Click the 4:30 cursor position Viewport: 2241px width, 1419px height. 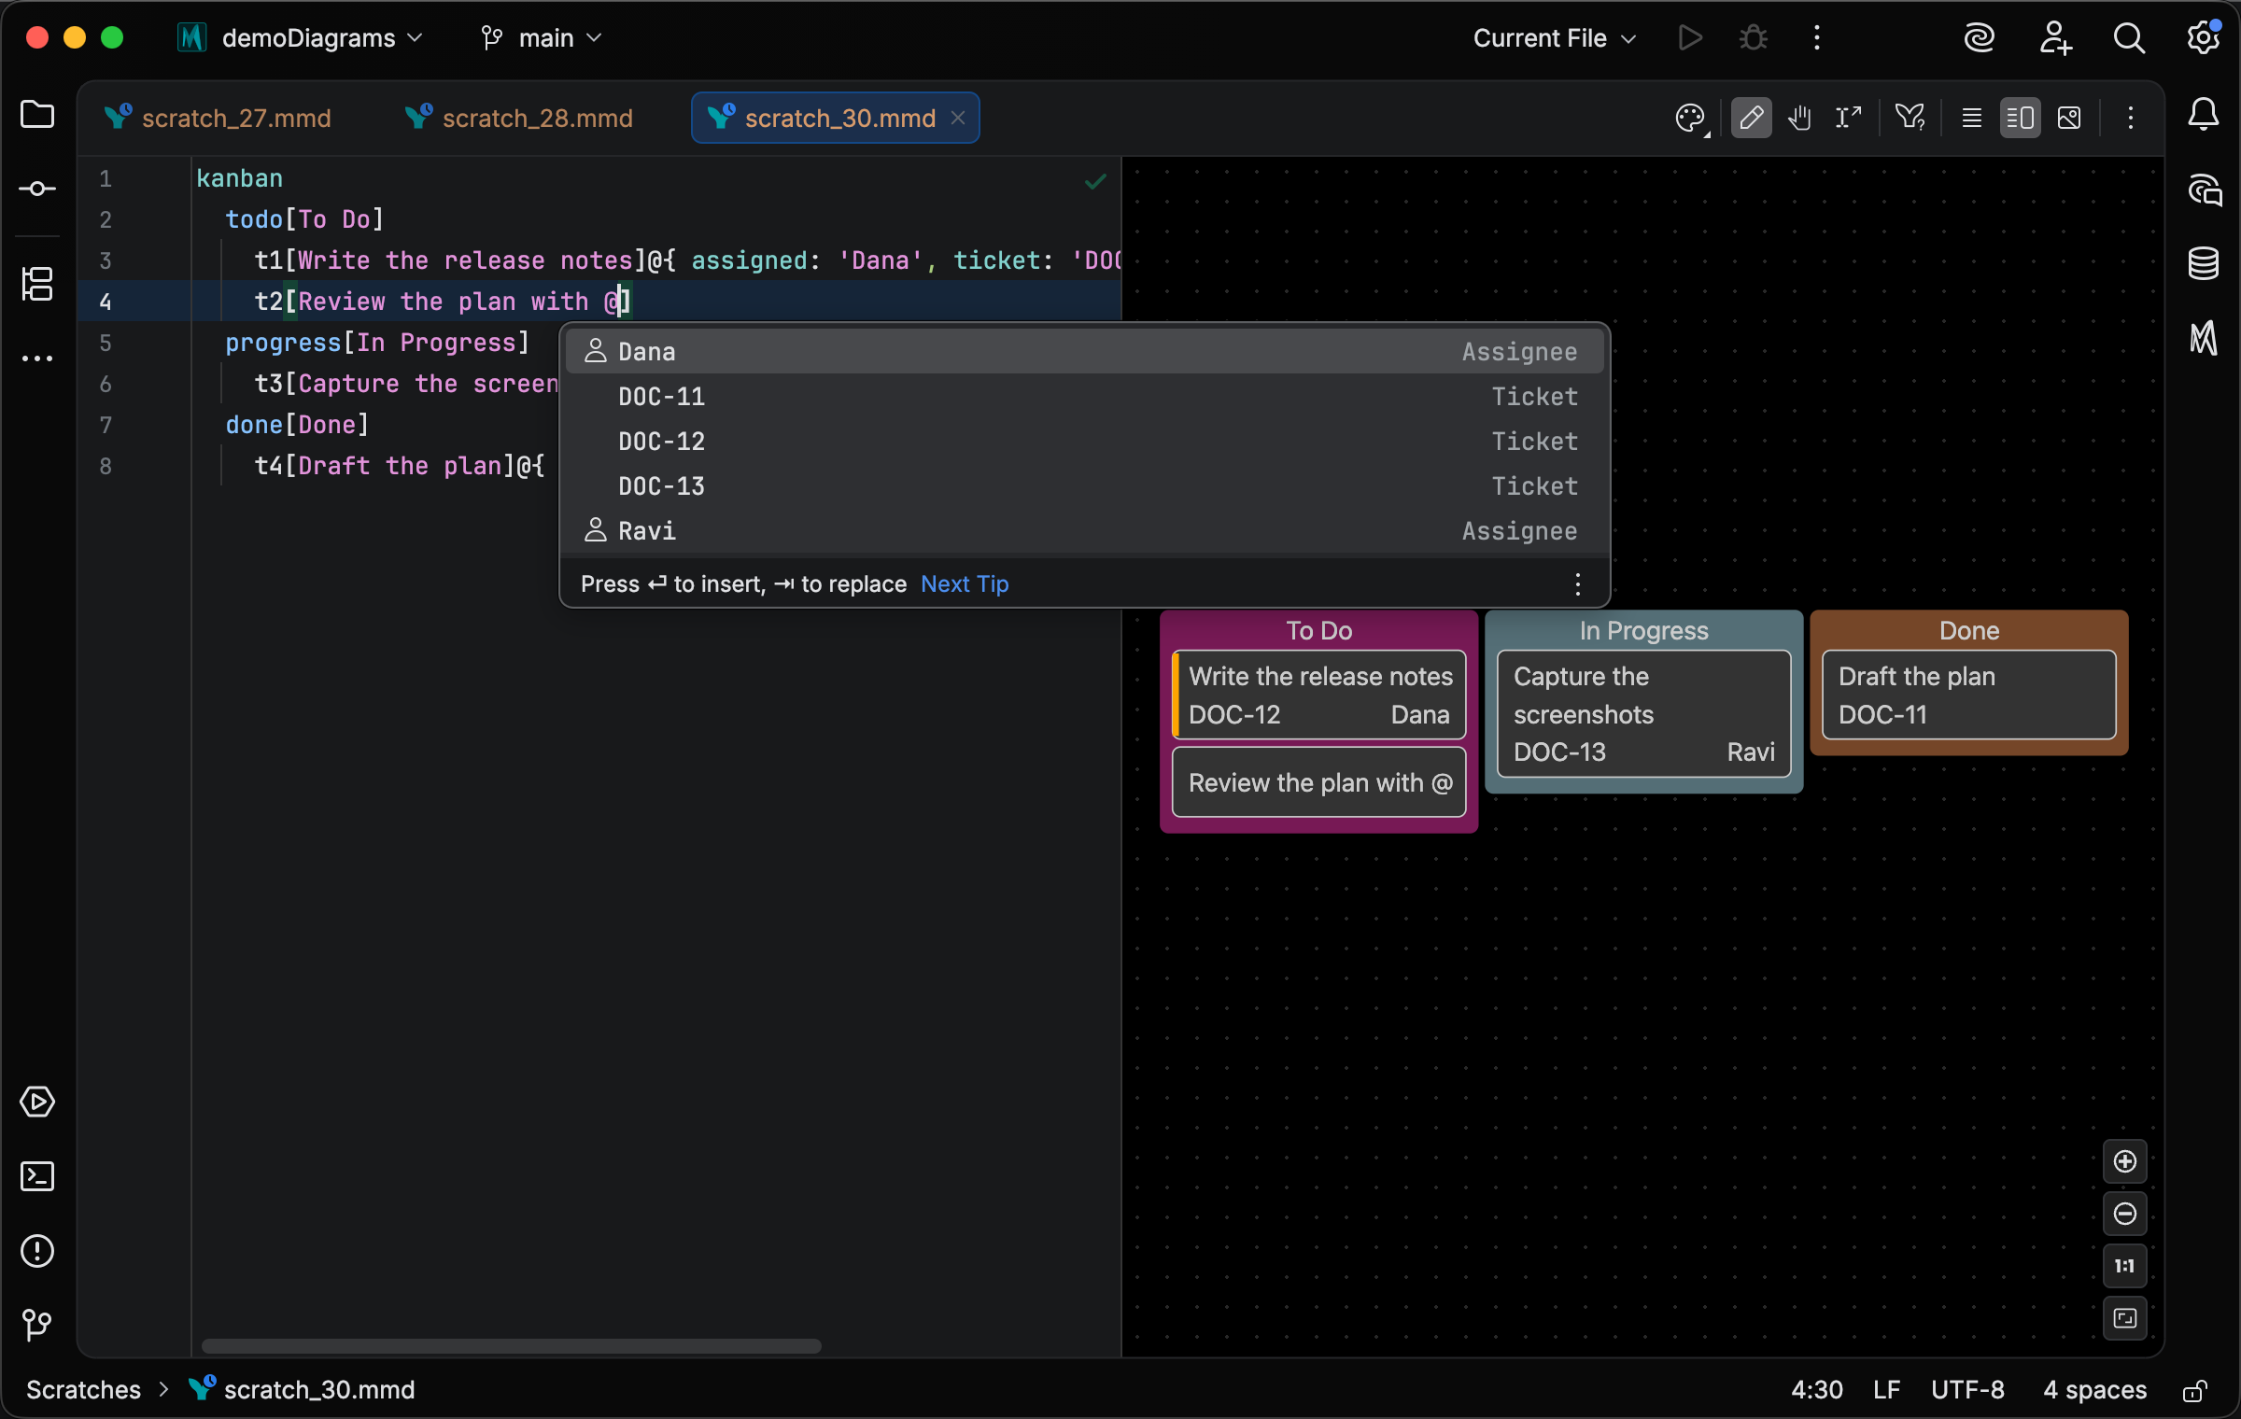click(x=1816, y=1390)
